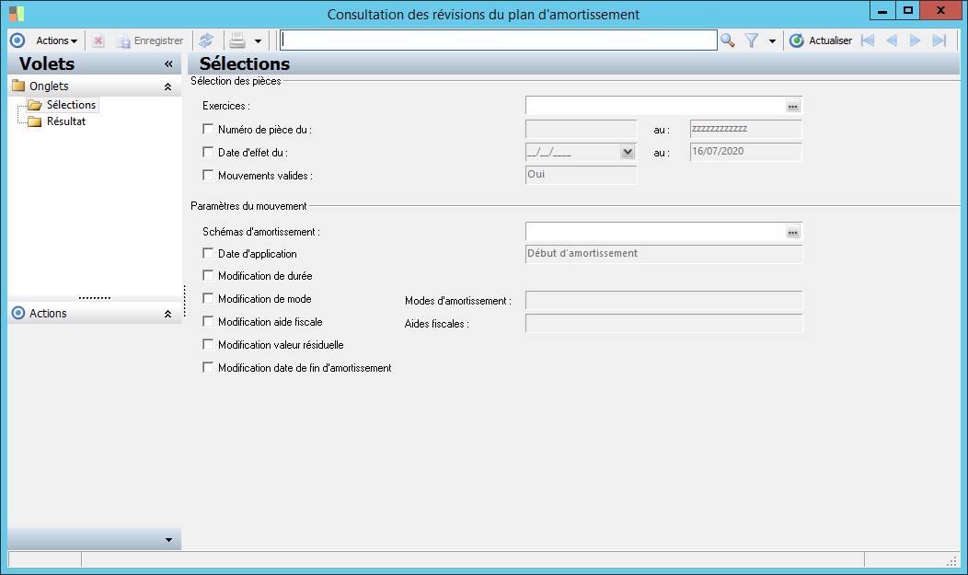This screenshot has height=575, width=968.
Task: Enable Mouvements valides checkbox
Action: point(208,175)
